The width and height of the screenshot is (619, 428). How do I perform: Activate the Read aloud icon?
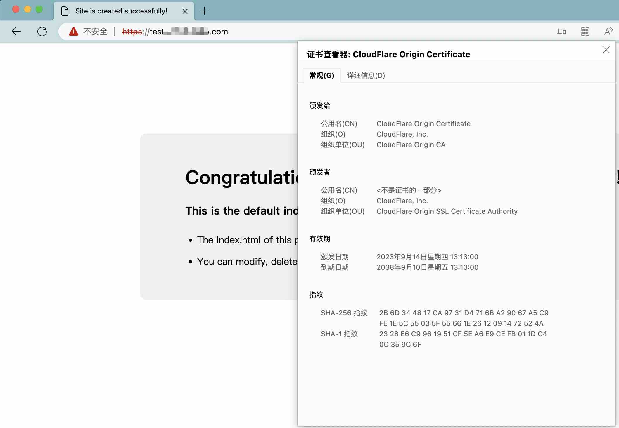608,31
